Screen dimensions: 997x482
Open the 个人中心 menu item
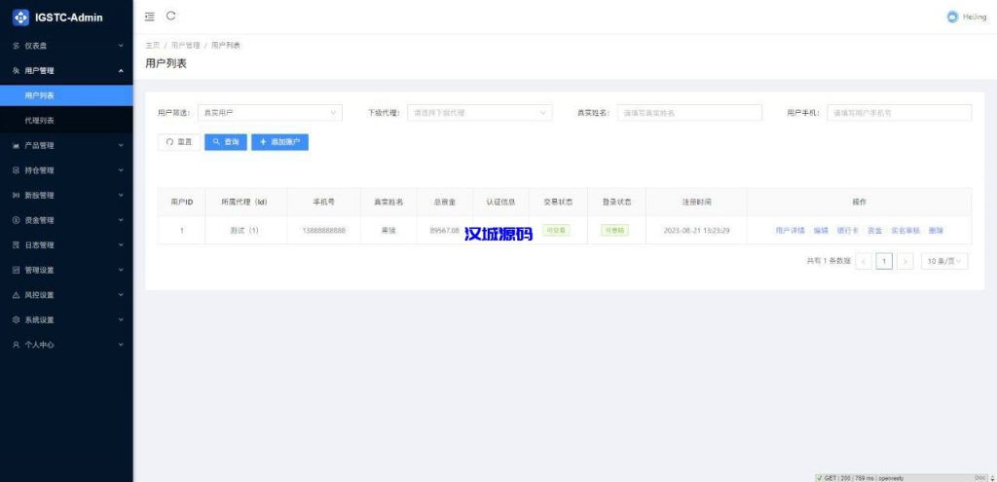[x=66, y=345]
